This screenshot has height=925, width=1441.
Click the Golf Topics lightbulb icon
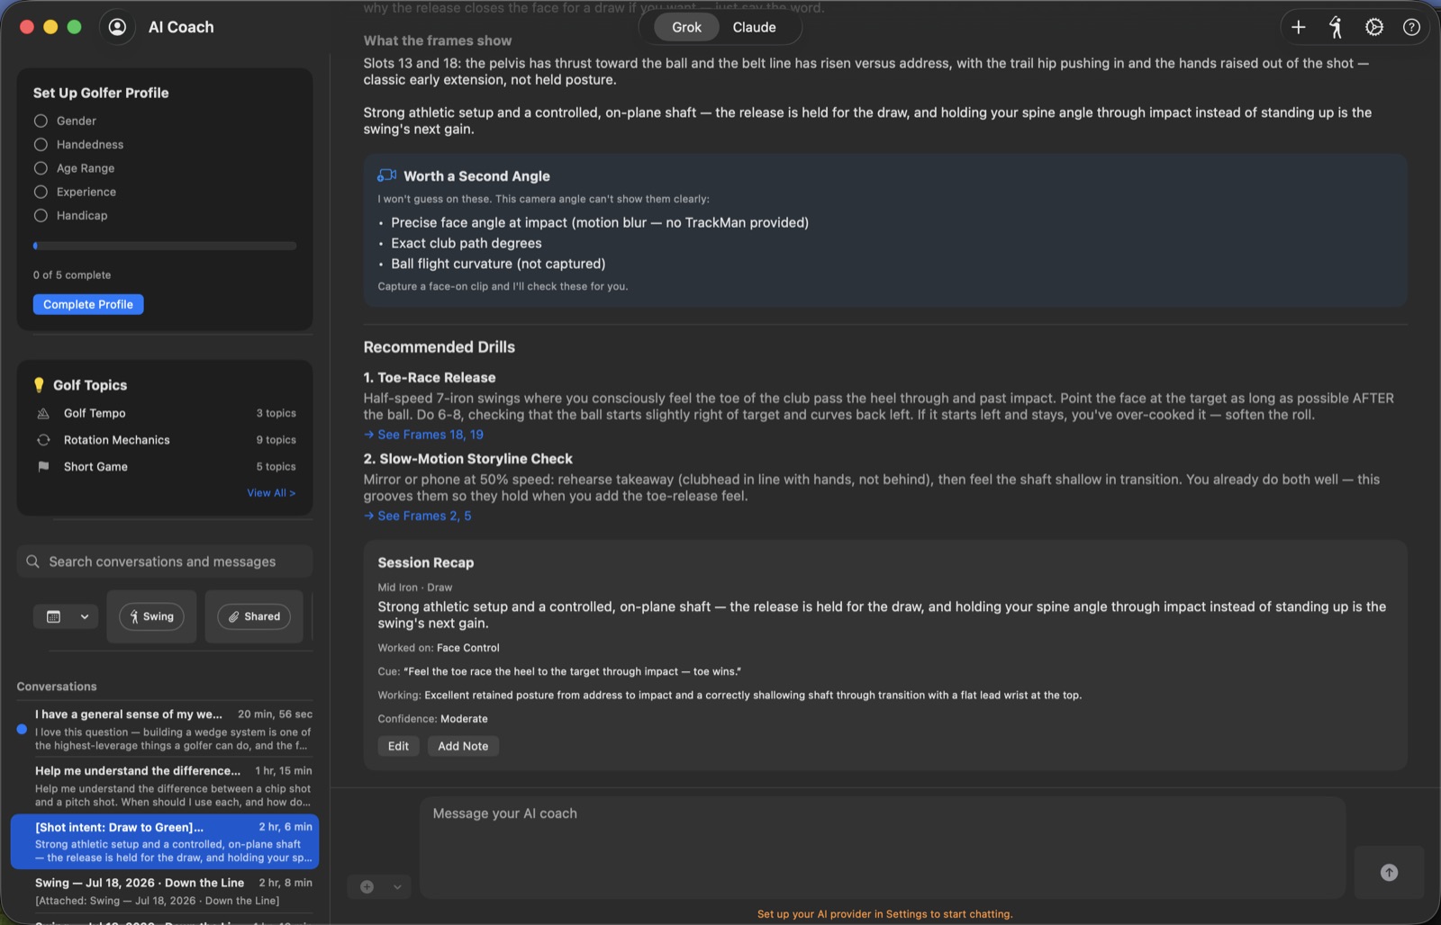[39, 385]
